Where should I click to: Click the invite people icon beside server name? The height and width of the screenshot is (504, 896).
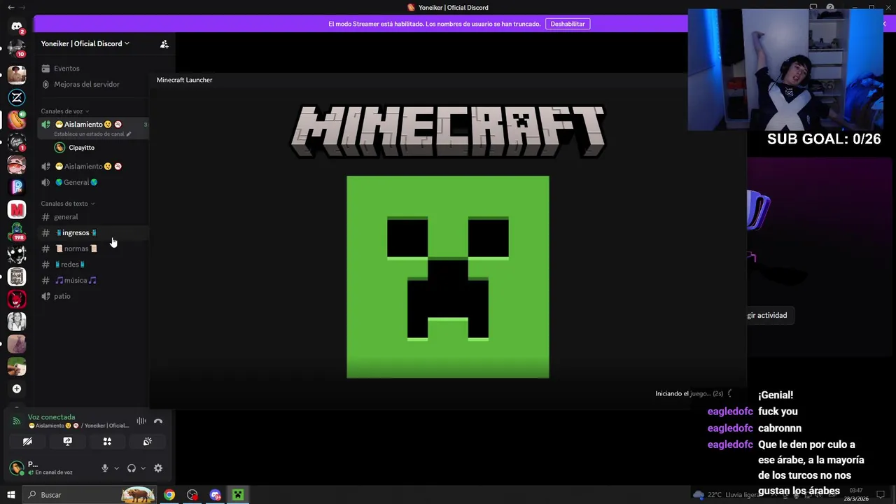tap(164, 43)
